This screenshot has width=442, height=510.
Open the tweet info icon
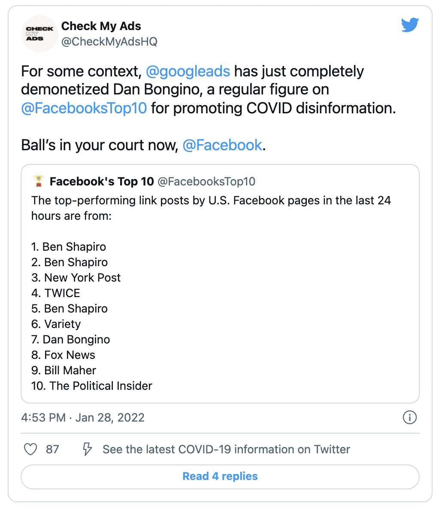coord(409,417)
